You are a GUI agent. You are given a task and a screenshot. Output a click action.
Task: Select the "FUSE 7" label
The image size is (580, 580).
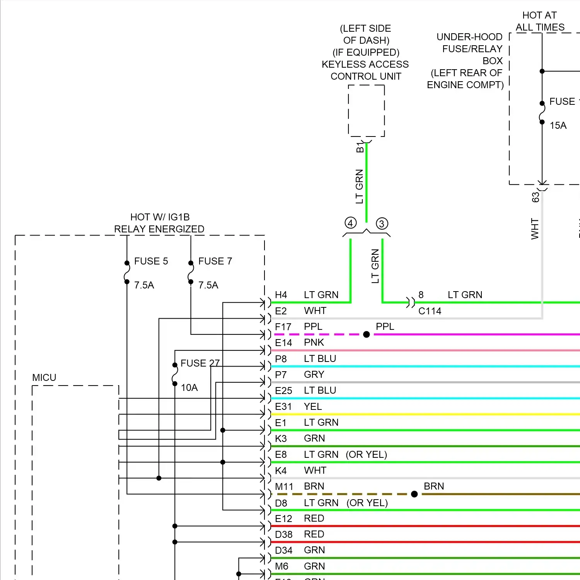(215, 261)
